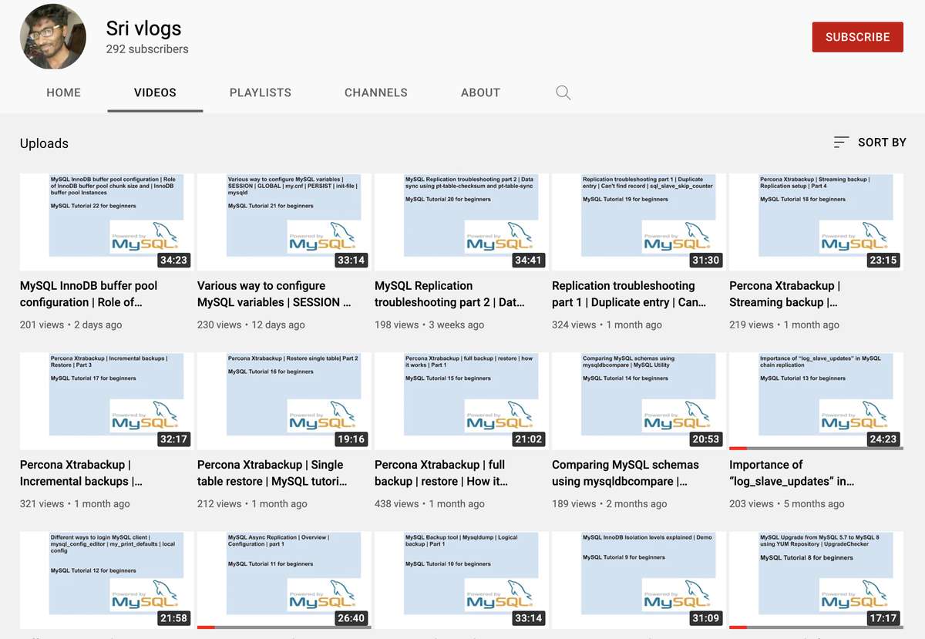The image size is (925, 639).
Task: Open 'Percona Xtrabackup | Single table restore' title
Action: pyautogui.click(x=272, y=473)
